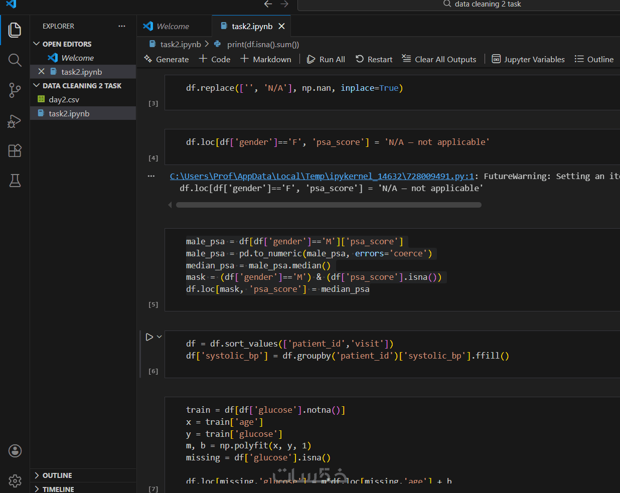The width and height of the screenshot is (620, 493).
Task: Run cell 6 with play button
Action: coord(149,337)
